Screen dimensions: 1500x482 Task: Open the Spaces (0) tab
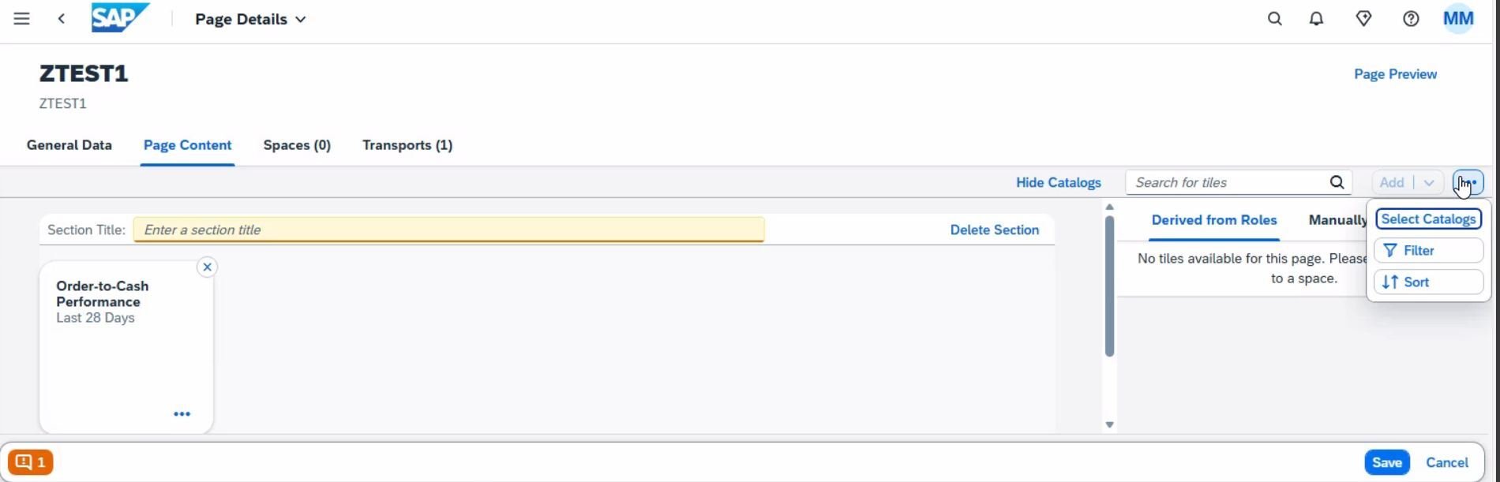coord(297,145)
